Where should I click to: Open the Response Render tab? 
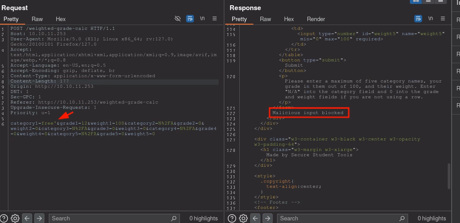click(316, 19)
